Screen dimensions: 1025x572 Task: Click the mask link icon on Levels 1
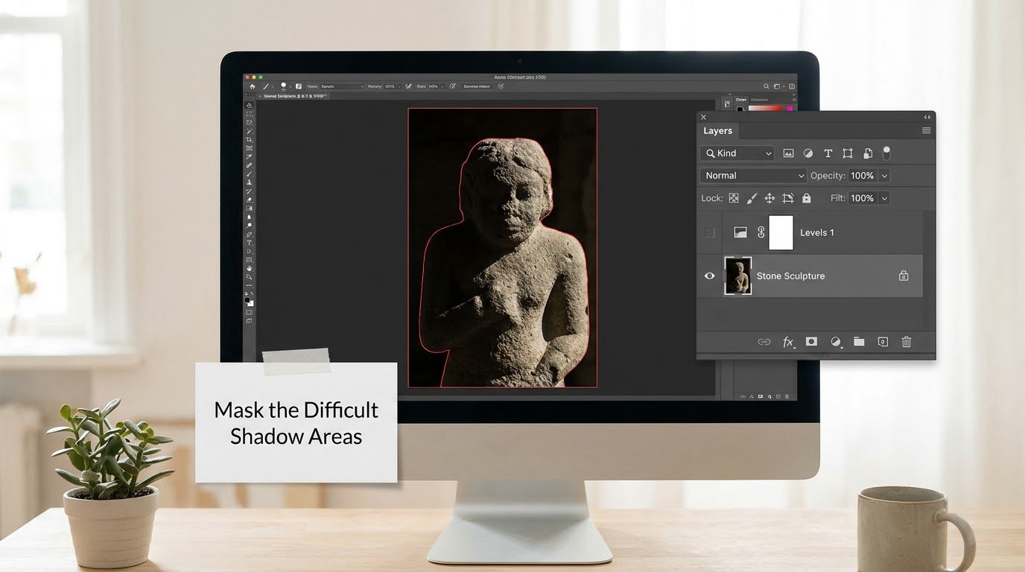(761, 232)
